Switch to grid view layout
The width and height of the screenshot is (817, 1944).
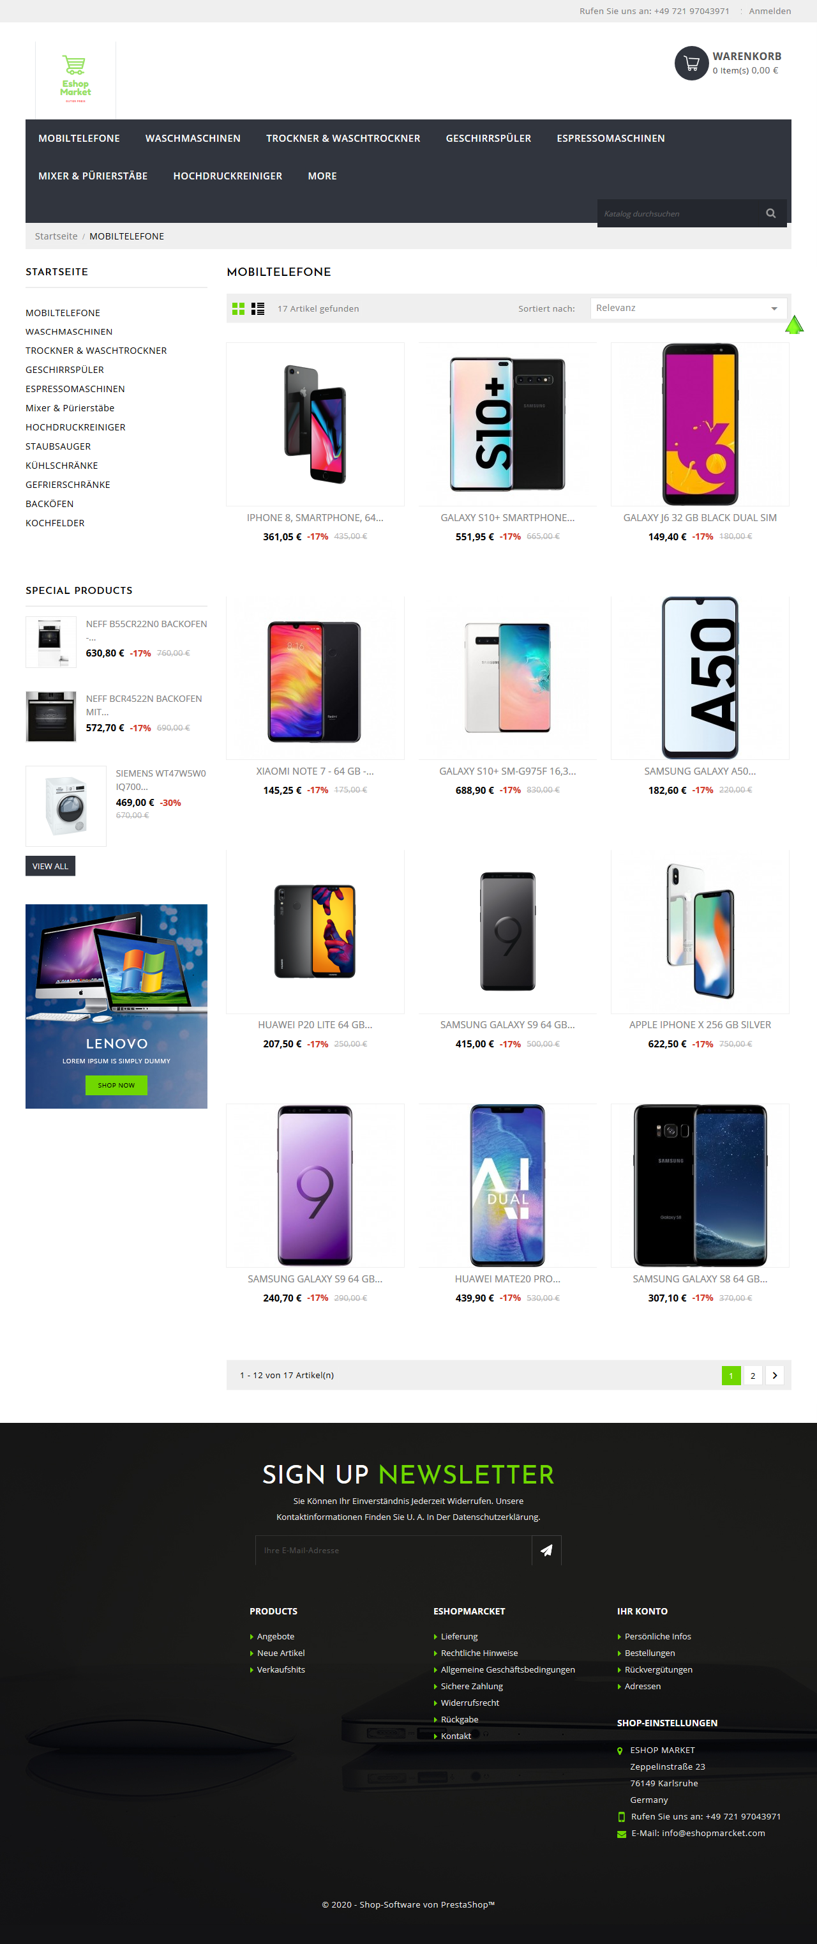click(x=238, y=308)
